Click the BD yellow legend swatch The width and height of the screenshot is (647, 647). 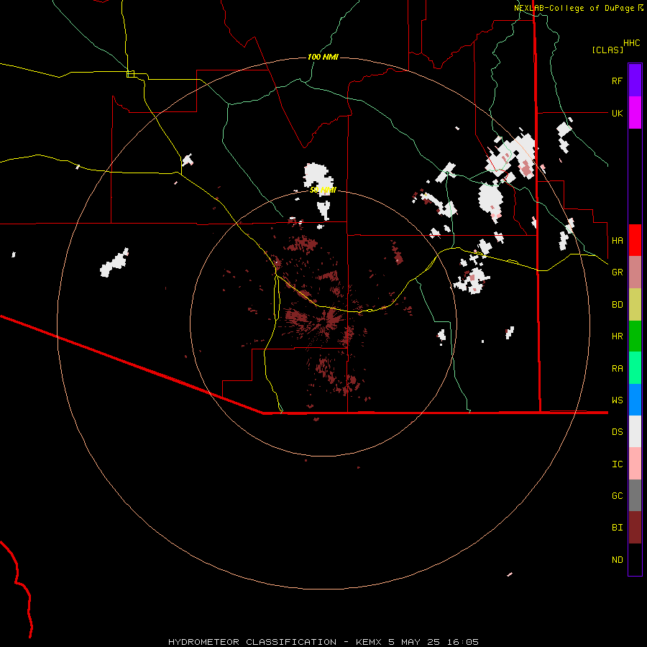pos(635,305)
